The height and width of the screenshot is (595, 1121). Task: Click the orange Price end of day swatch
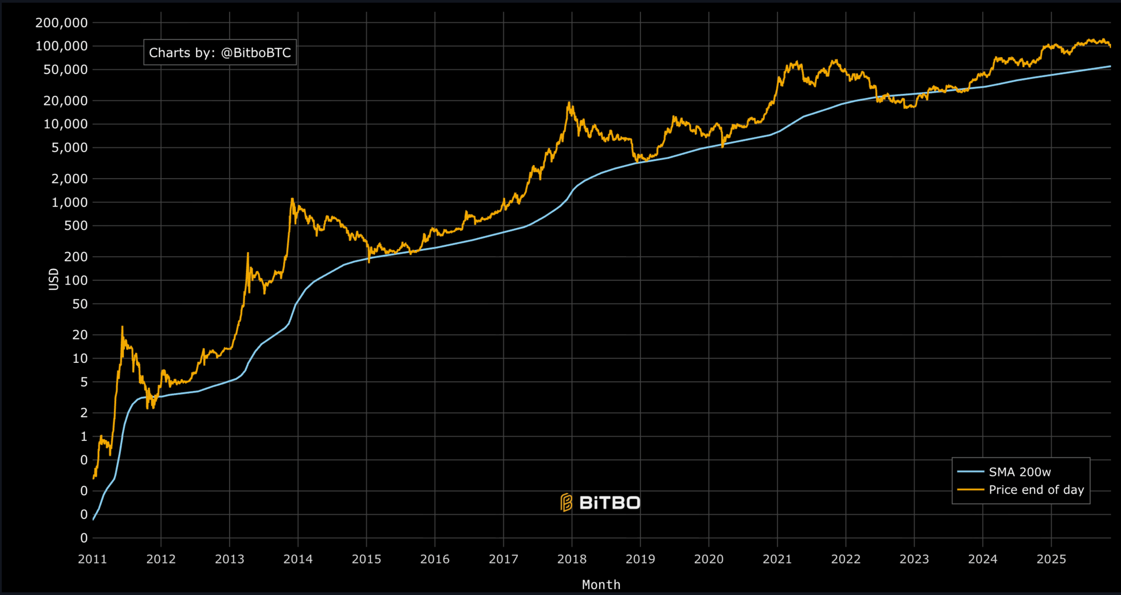(970, 490)
